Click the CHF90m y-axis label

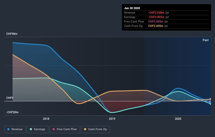(x=12, y=34)
